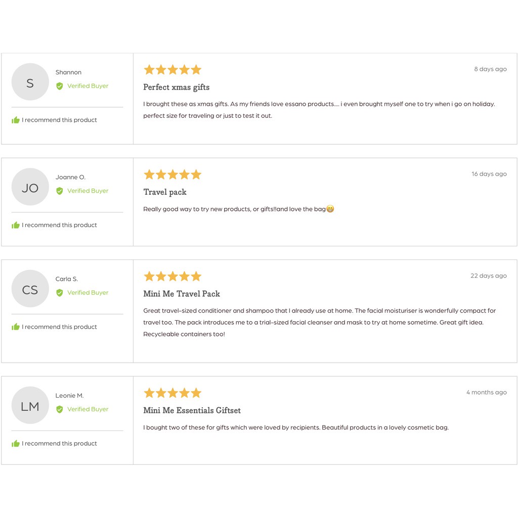Click the verified shield icon next to Shannon
Screen dimensions: 518x518
coord(60,86)
